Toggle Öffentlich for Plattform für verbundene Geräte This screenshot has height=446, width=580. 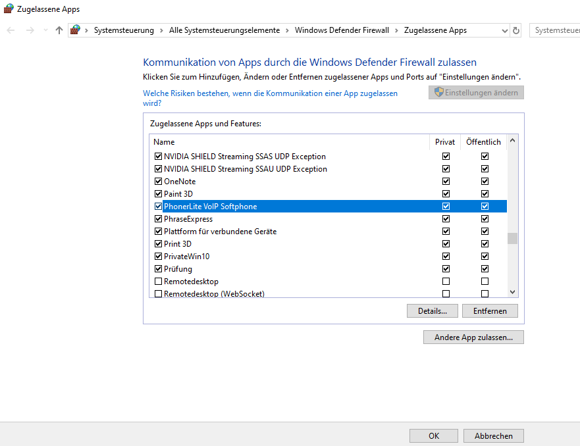click(x=485, y=232)
